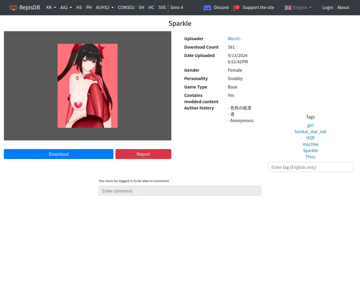Click the Discord logo icon

[207, 7]
